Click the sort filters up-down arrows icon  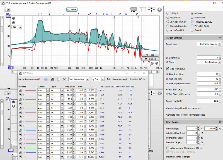pyautogui.click(x=108, y=79)
